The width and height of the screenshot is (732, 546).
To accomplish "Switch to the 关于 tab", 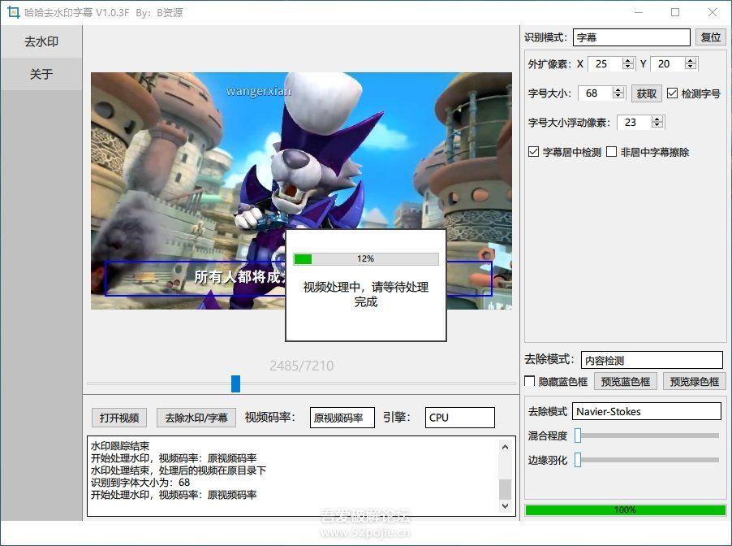I will [41, 74].
